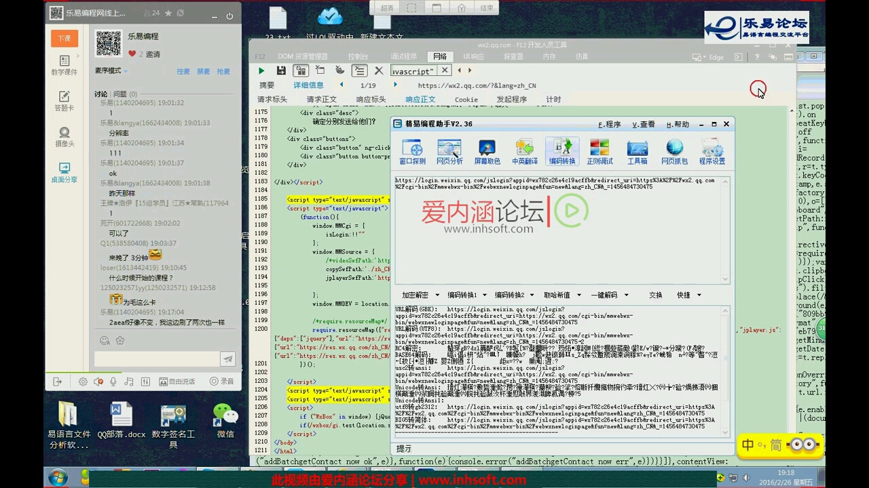Open Windows Start button
869x488 pixels.
click(57, 478)
